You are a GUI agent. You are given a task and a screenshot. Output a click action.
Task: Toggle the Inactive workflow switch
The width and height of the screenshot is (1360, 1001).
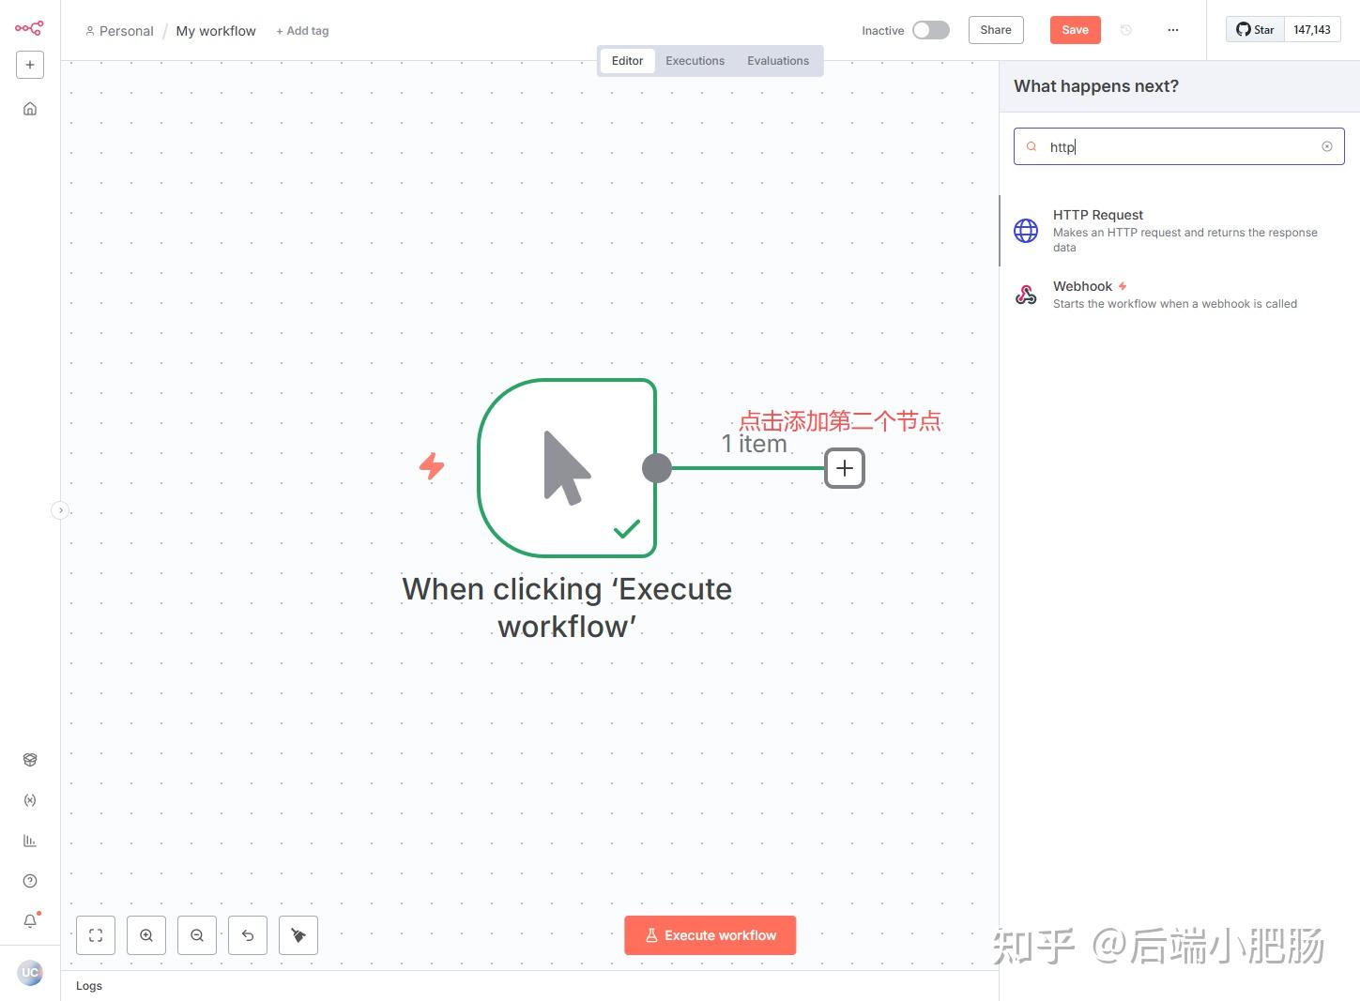(x=931, y=30)
